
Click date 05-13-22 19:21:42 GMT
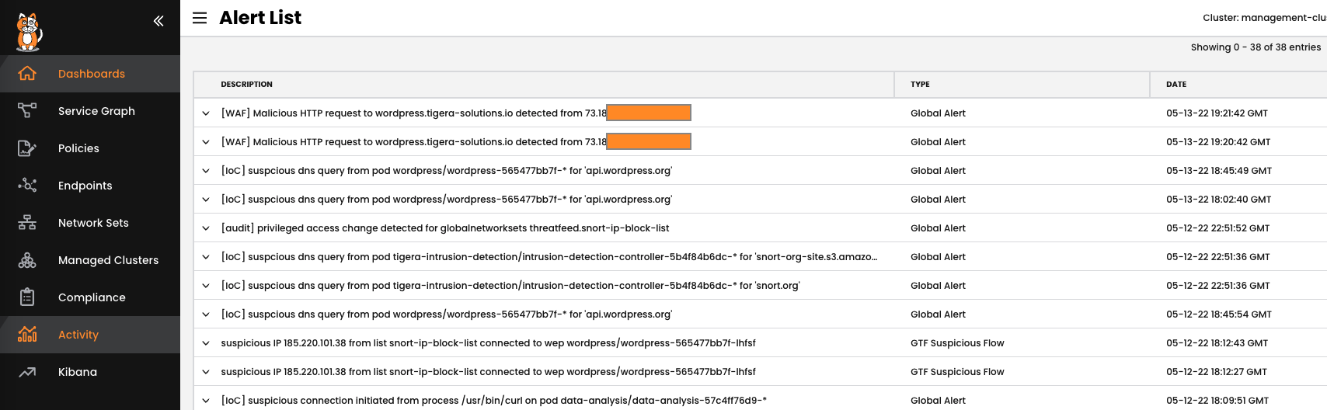tap(1217, 113)
